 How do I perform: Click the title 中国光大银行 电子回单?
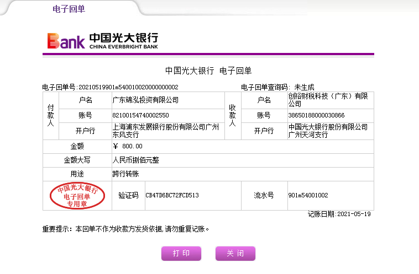tap(208, 71)
